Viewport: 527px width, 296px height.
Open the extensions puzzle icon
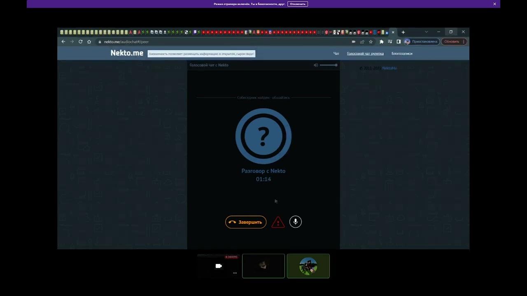[x=382, y=42]
